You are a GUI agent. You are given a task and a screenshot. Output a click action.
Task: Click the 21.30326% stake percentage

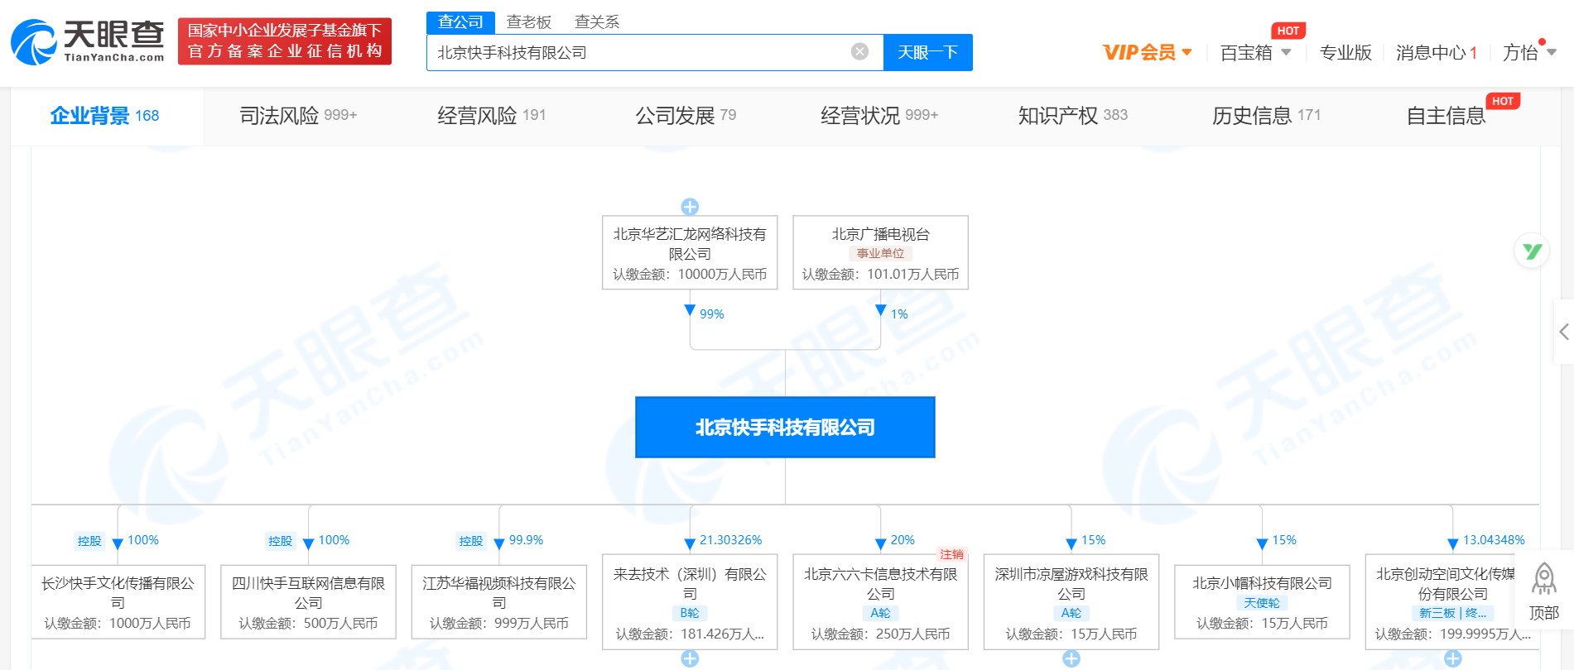click(731, 540)
